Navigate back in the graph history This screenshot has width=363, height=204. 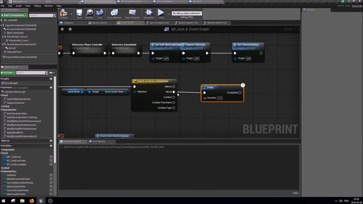[x=62, y=29]
